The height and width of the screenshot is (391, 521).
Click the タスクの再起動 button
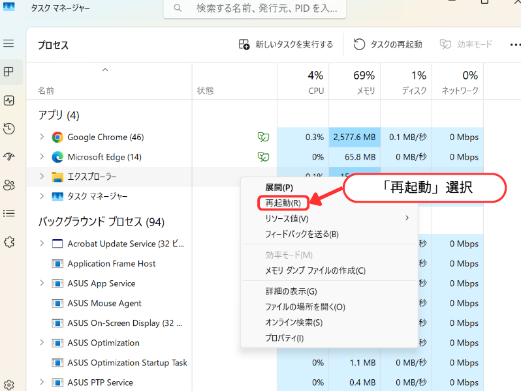pyautogui.click(x=388, y=44)
